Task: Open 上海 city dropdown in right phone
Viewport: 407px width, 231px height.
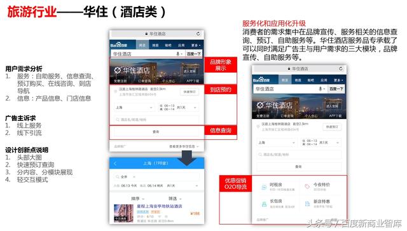Action: click(x=277, y=143)
